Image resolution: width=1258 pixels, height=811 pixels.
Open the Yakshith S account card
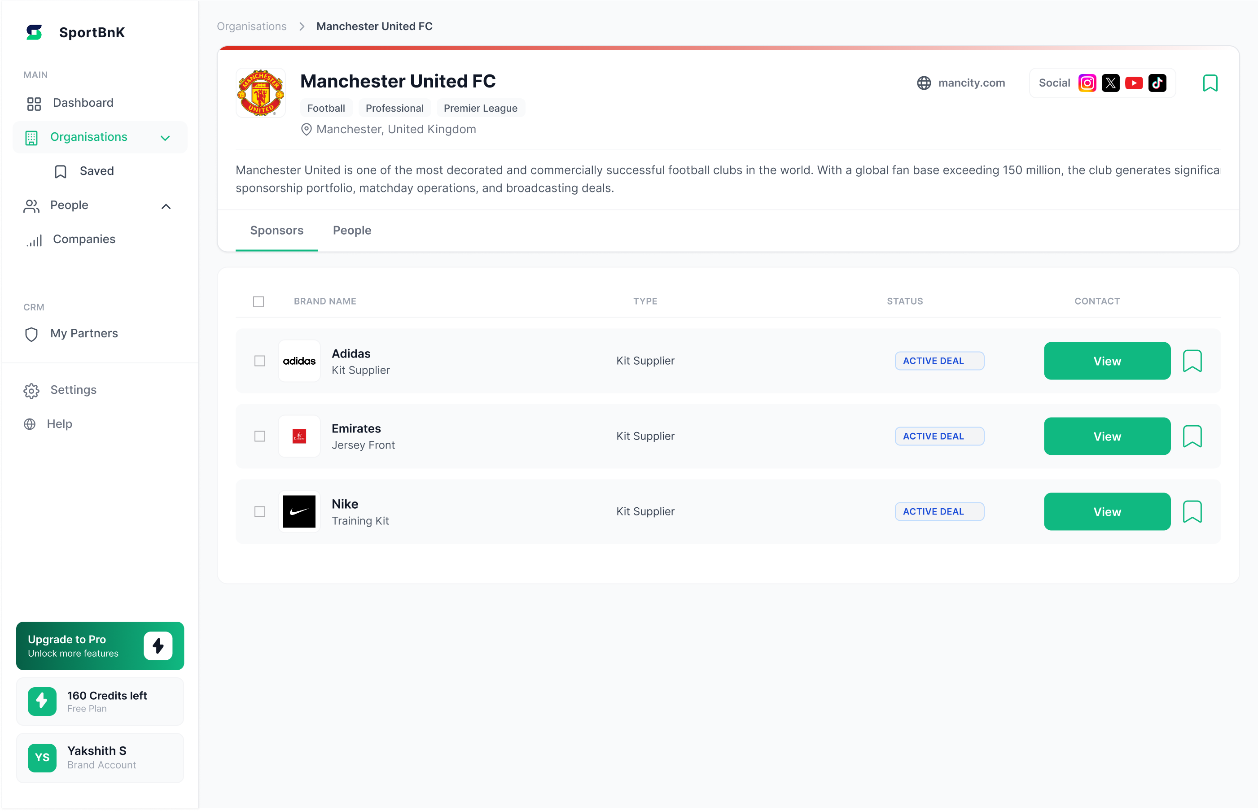(x=100, y=759)
